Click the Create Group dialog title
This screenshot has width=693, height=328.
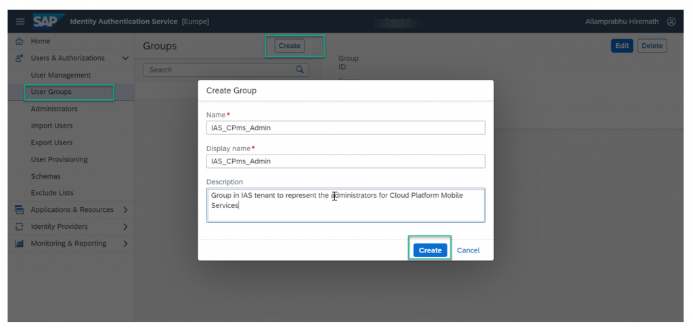(231, 91)
